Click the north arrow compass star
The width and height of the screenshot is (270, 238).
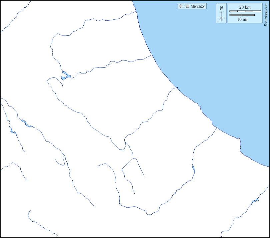coord(221,18)
